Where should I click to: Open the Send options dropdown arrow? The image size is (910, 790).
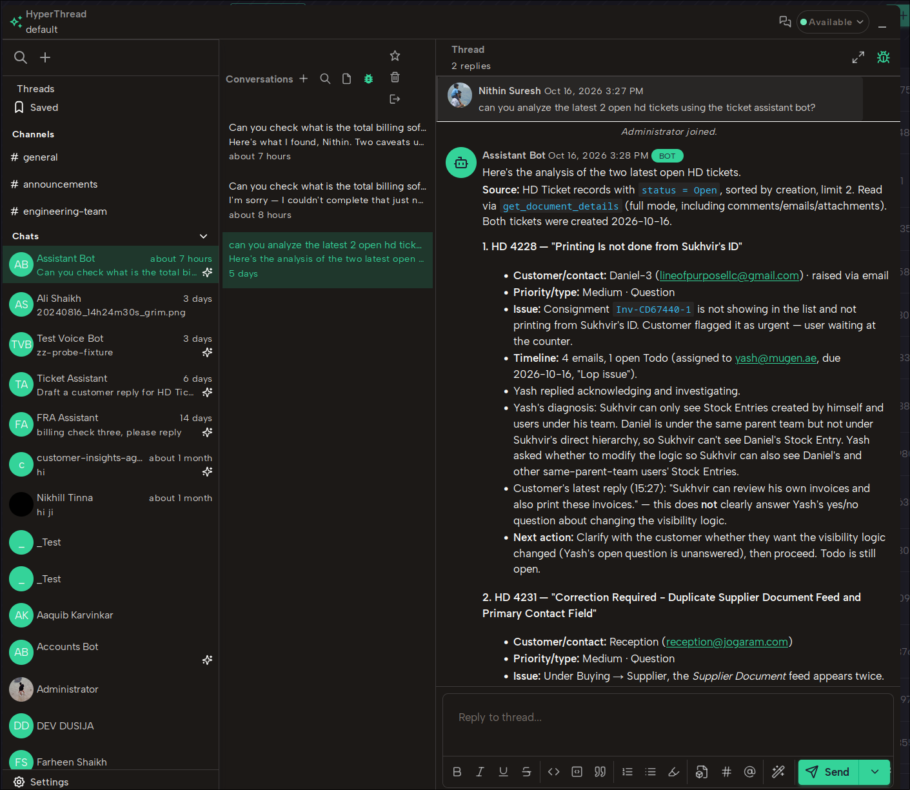(875, 772)
